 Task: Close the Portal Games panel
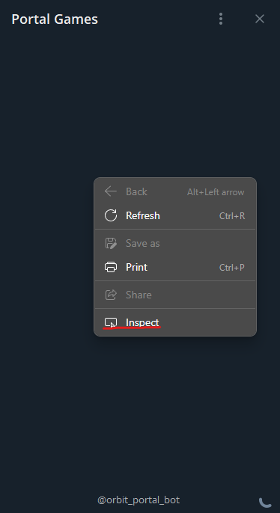point(260,19)
